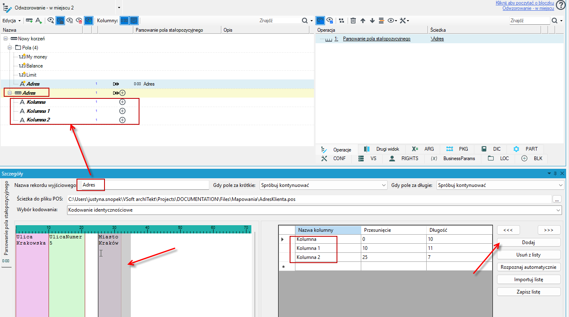Open the Kliknij aby poczytać o bloczku link
The width and height of the screenshot is (569, 317).
tap(525, 3)
